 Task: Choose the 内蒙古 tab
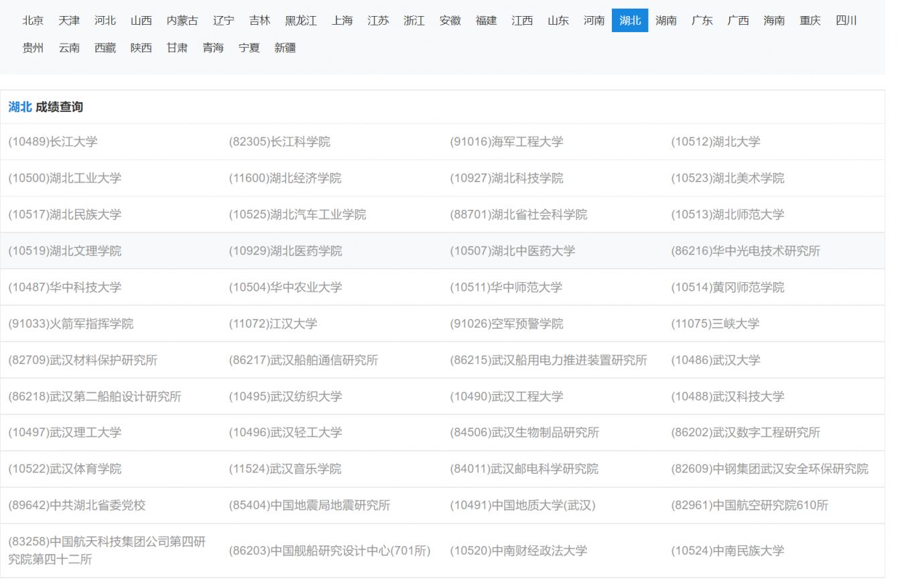[x=182, y=21]
